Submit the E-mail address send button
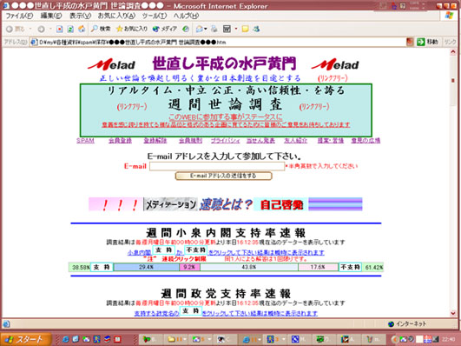461x346 pixels. pyautogui.click(x=223, y=176)
